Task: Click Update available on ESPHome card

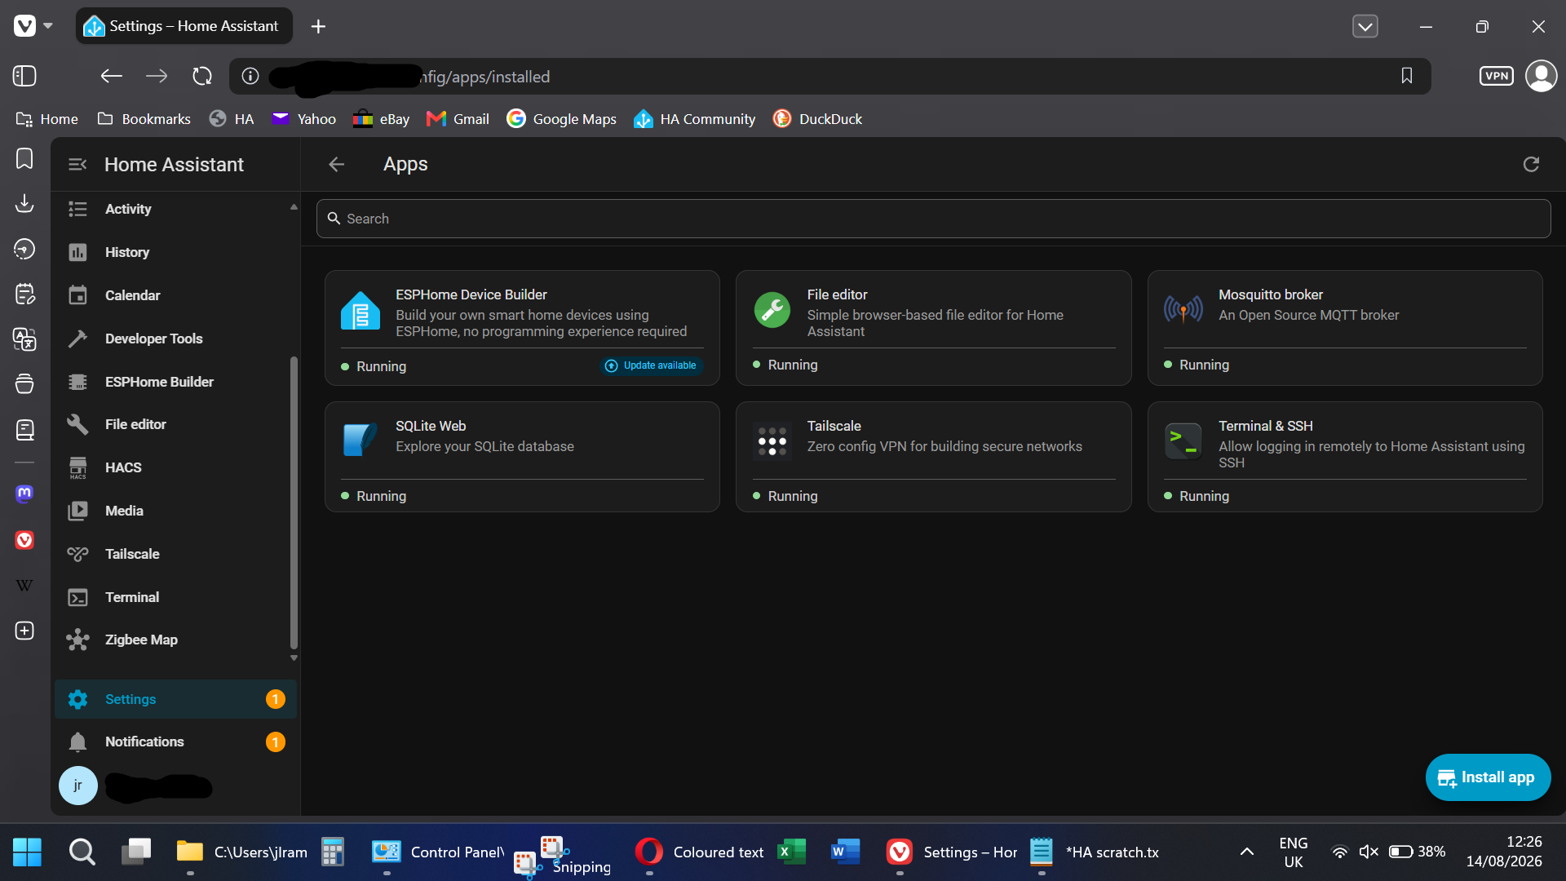Action: (x=652, y=365)
